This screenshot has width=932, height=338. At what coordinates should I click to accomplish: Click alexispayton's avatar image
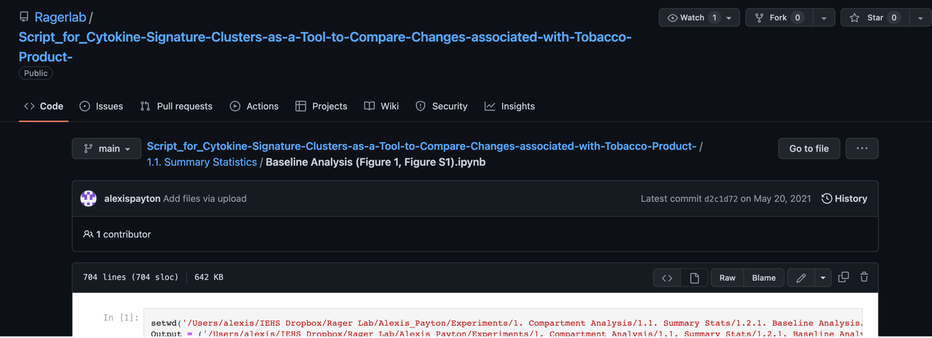coord(89,199)
